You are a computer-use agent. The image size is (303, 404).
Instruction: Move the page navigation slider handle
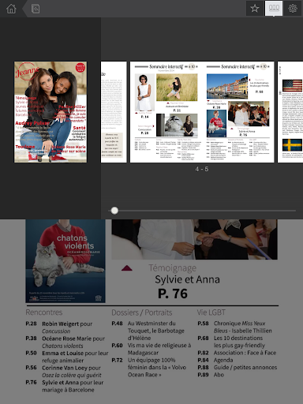(x=114, y=211)
